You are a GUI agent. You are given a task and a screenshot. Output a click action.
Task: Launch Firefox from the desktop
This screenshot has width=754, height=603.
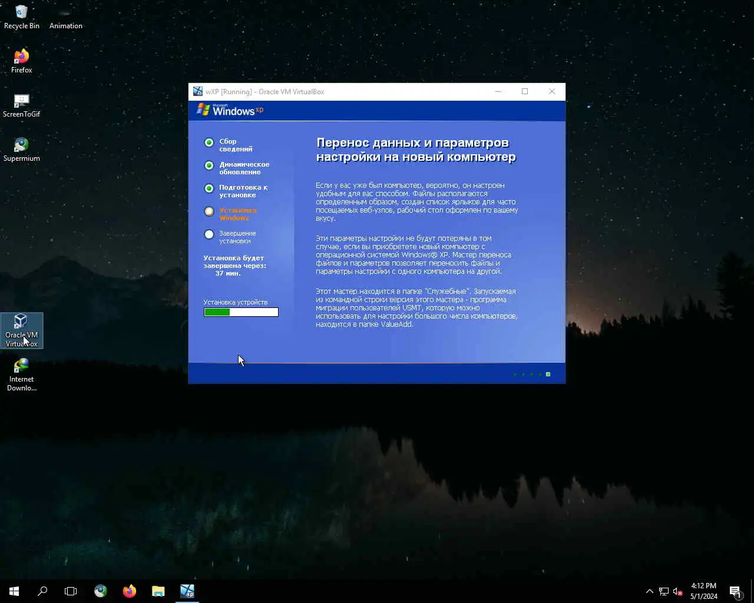pos(21,61)
